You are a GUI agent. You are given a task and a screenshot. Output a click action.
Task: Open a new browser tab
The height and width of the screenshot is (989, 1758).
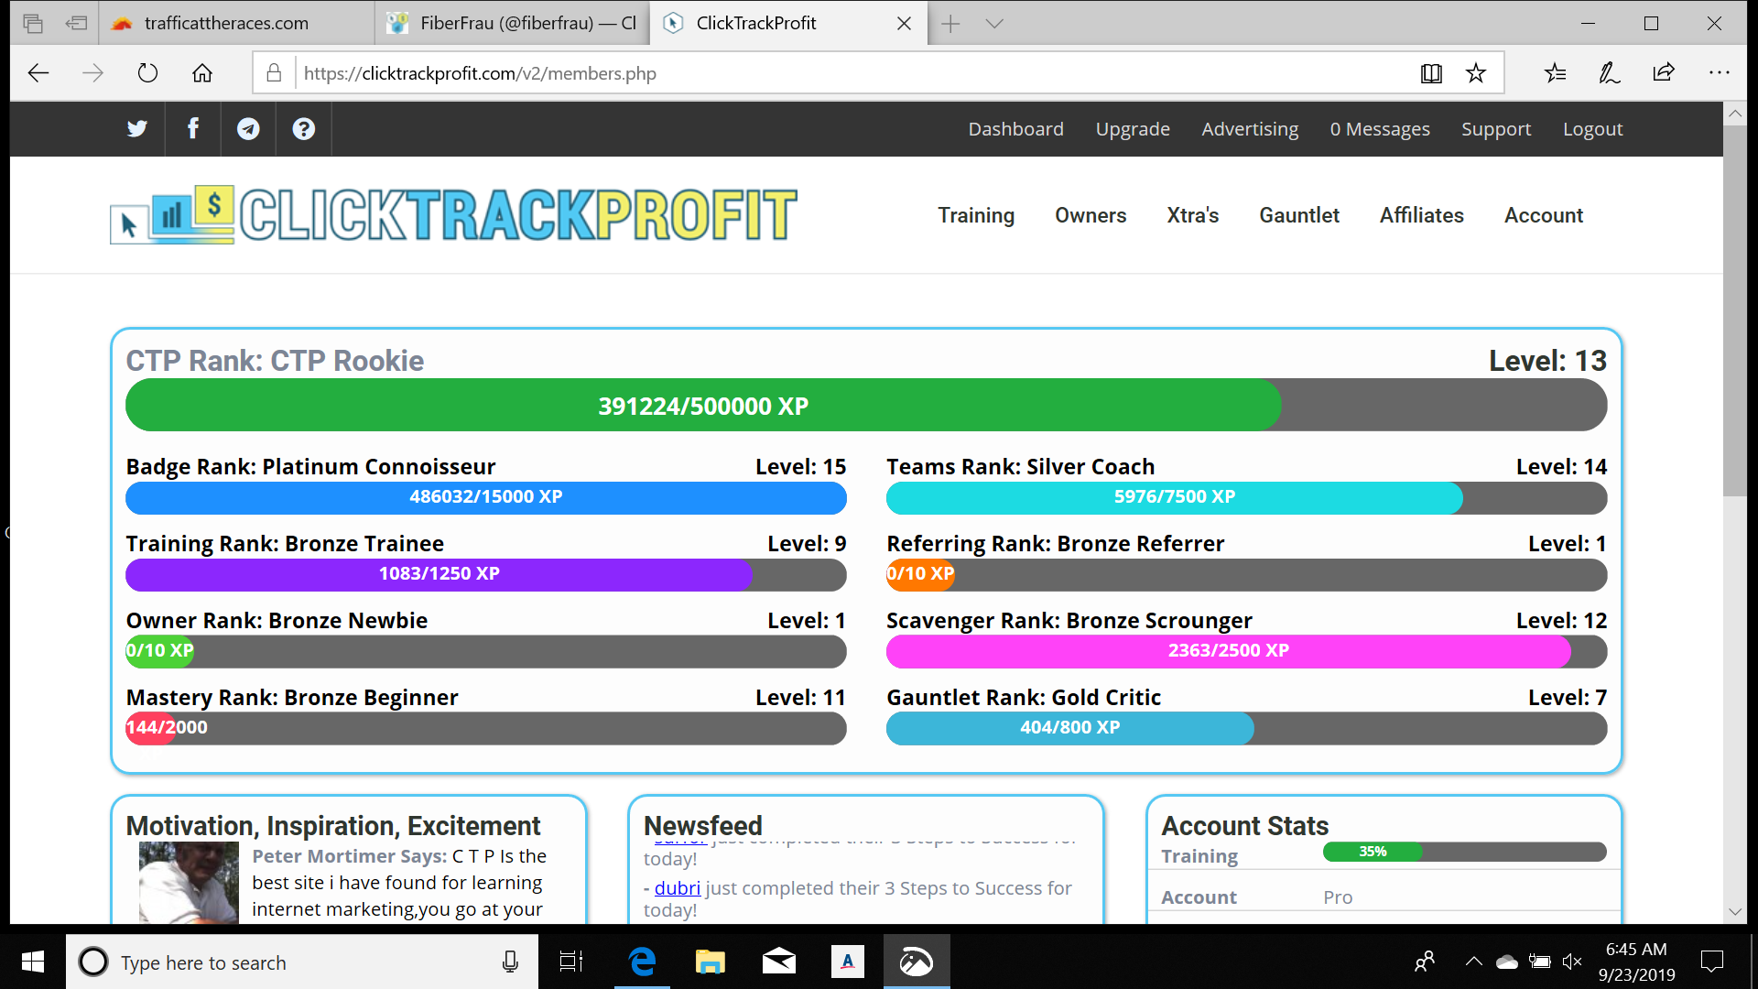pos(950,23)
